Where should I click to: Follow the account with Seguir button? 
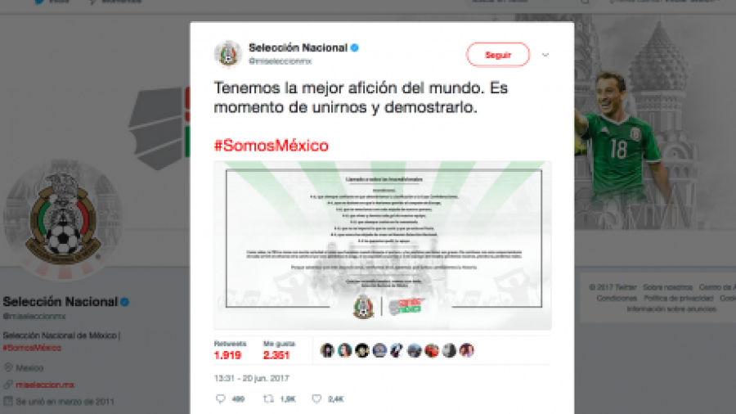[498, 55]
